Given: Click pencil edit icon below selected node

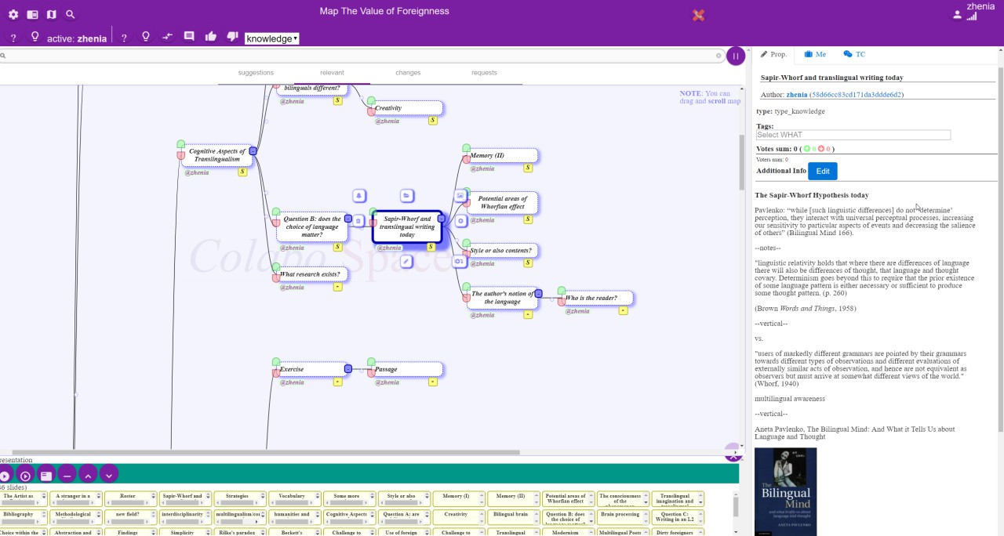Looking at the screenshot, I should pos(406,261).
